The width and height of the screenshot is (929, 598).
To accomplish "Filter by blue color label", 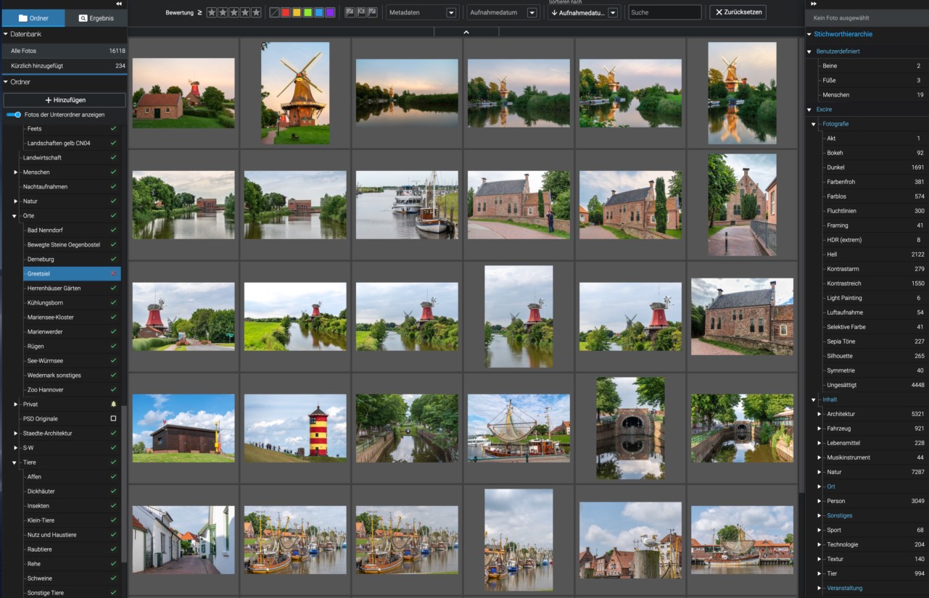I will 318,12.
